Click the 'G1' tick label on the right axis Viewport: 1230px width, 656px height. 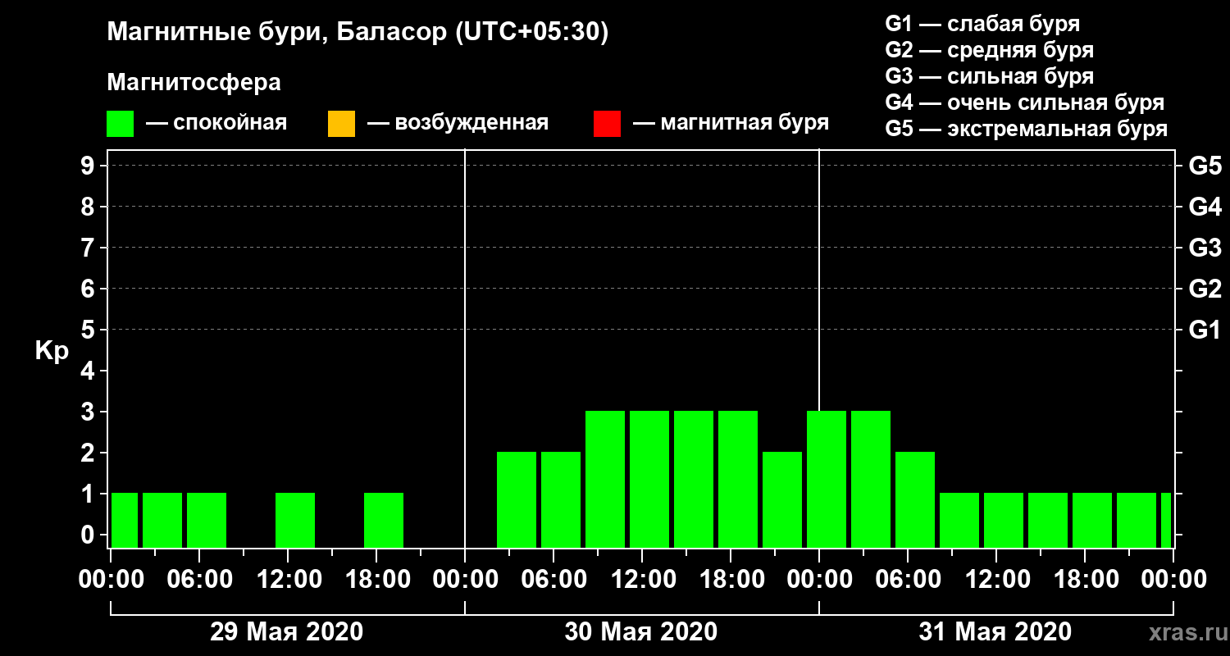pos(1205,330)
